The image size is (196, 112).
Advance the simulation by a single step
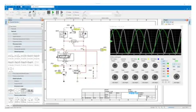coord(62,12)
